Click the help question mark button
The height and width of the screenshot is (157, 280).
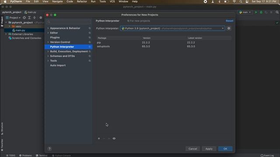pos(49,149)
